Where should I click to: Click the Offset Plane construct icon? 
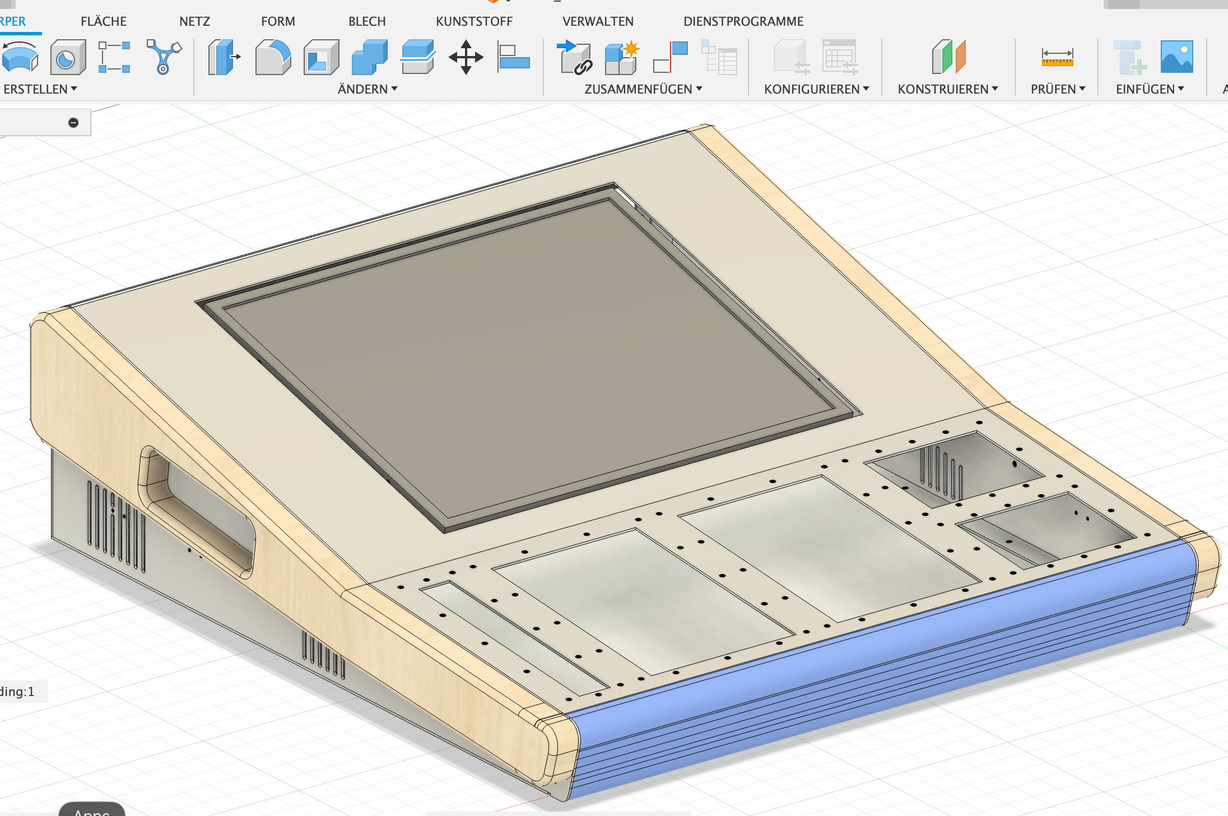click(948, 57)
